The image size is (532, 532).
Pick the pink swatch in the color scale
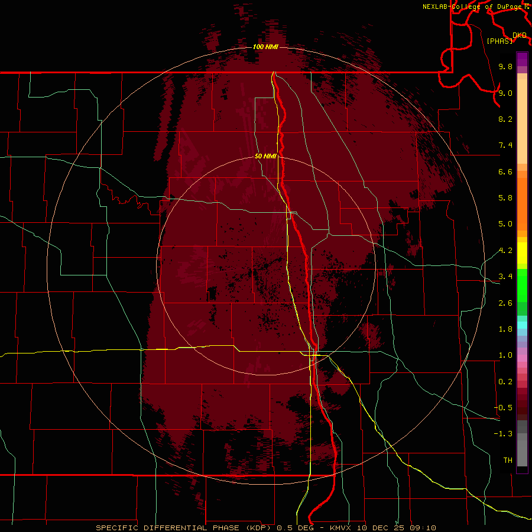(x=522, y=358)
